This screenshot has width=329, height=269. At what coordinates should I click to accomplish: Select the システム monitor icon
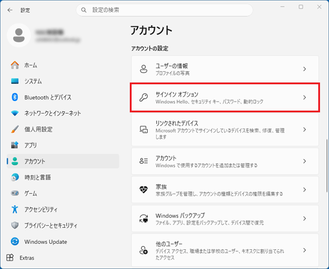(15, 81)
